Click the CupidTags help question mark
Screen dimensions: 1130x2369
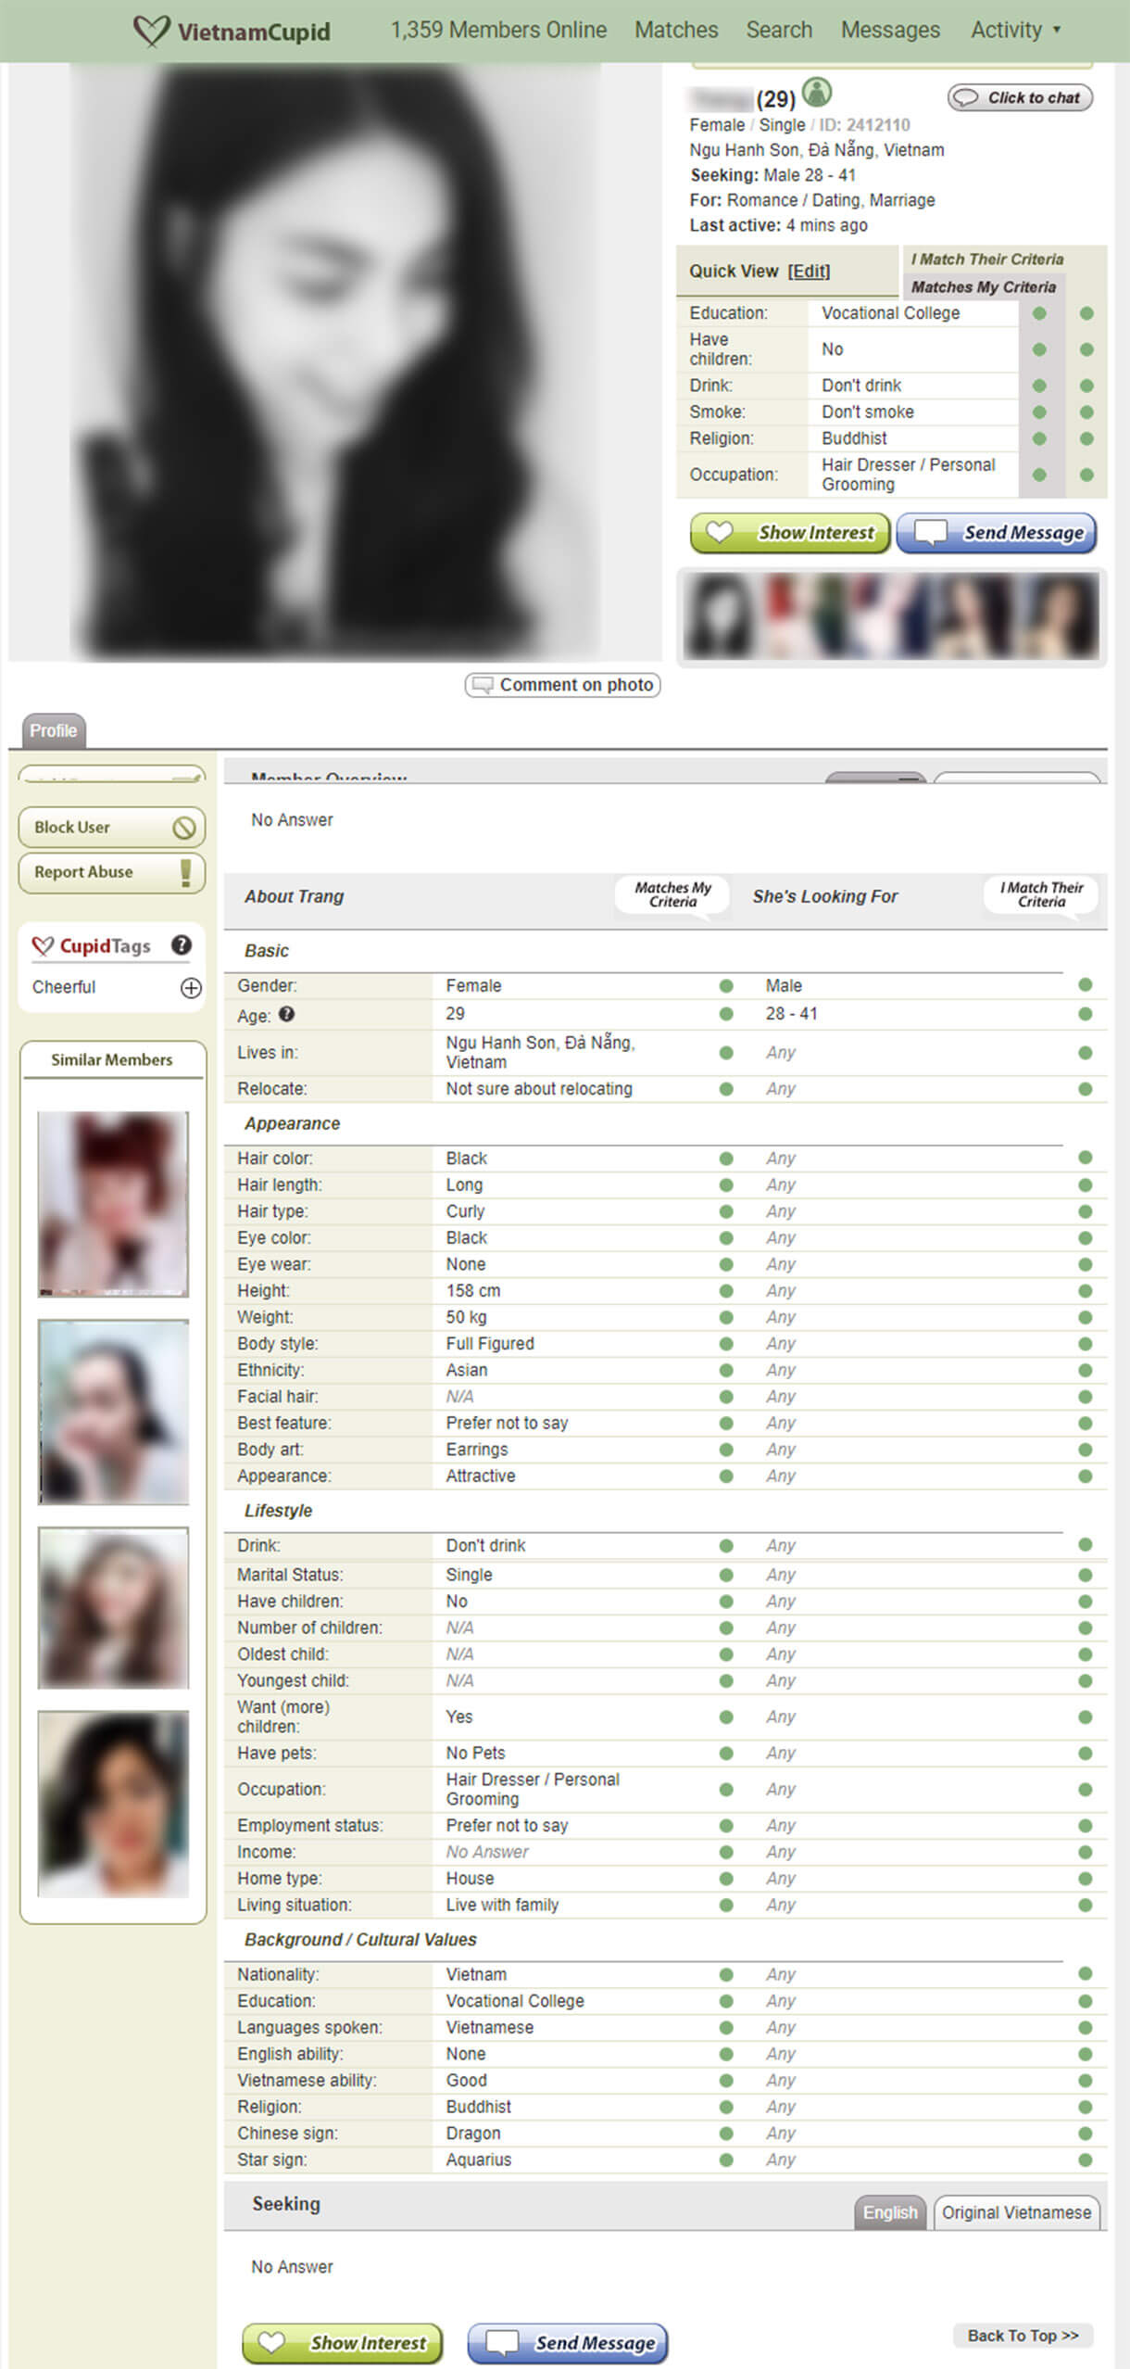tap(182, 944)
